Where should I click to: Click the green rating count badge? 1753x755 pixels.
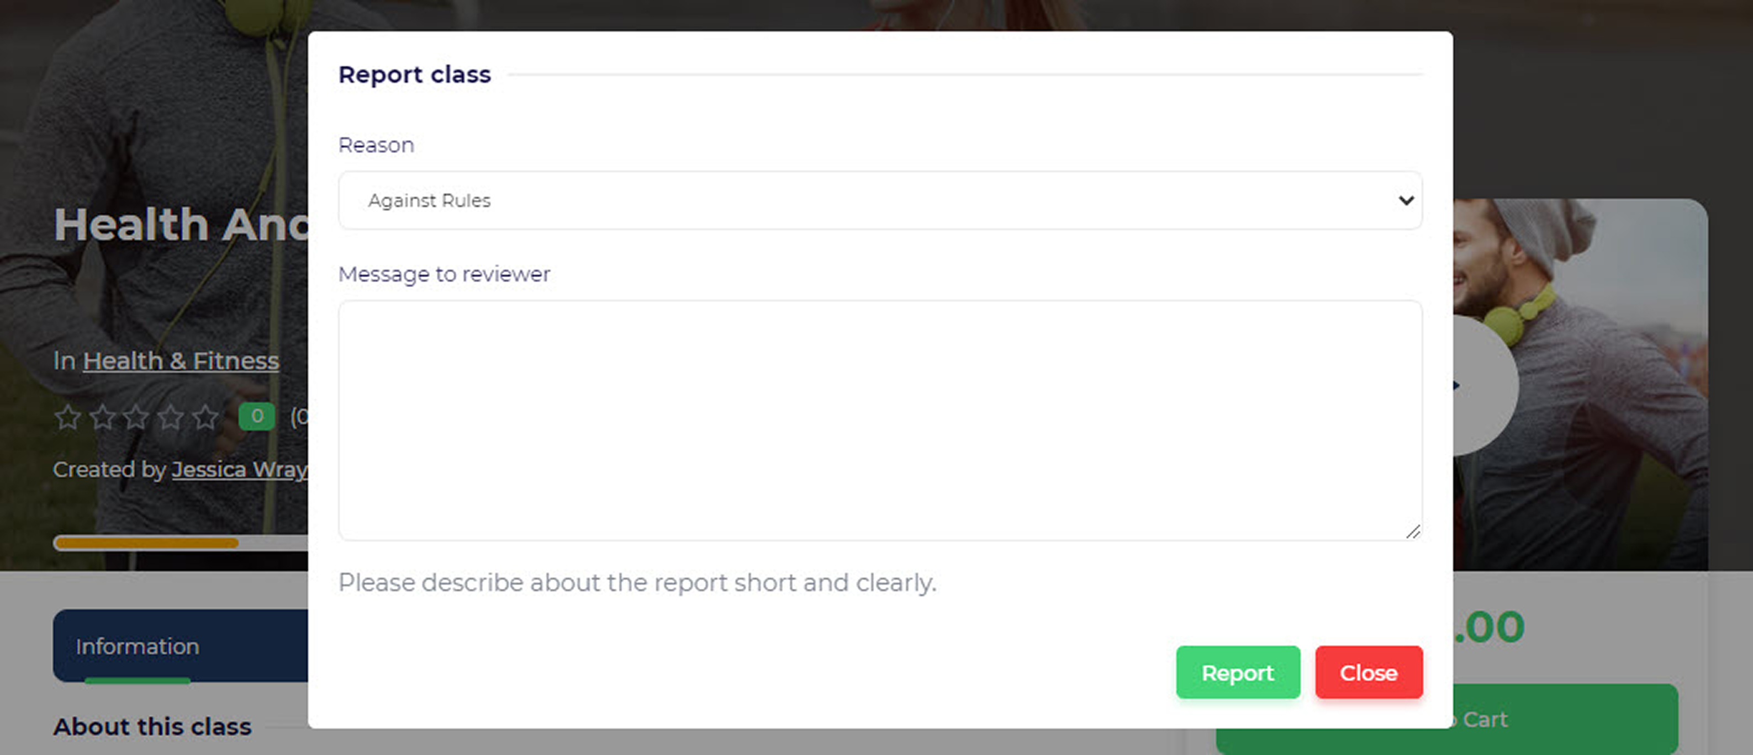coord(257,416)
